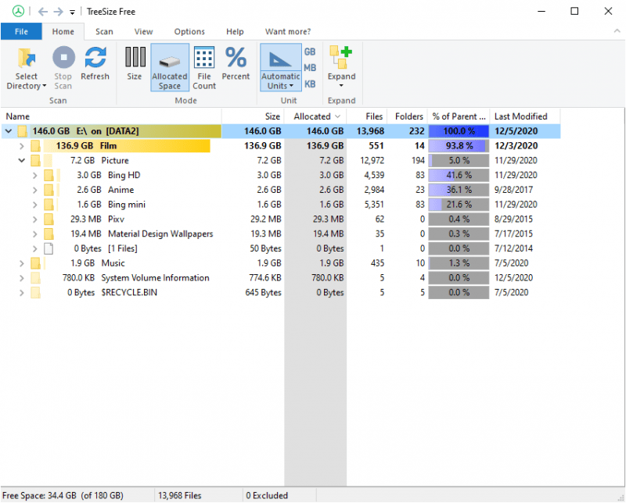626x503 pixels.
Task: Open the blue File menu
Action: [x=21, y=31]
